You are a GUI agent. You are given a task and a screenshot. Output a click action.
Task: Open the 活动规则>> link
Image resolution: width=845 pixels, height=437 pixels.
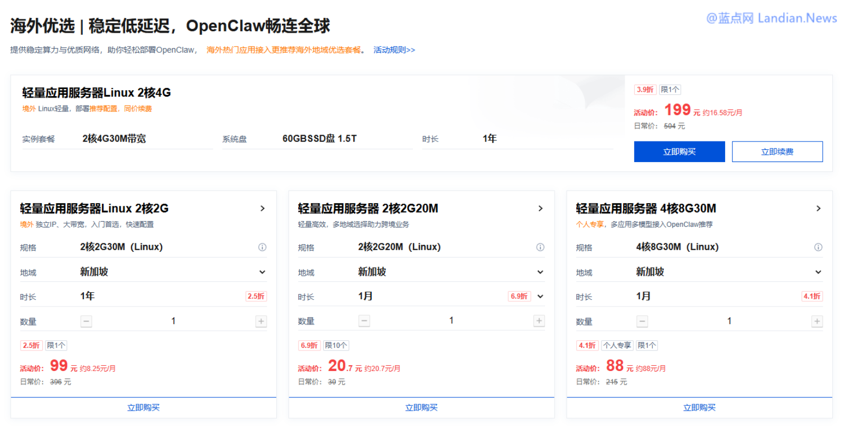point(394,50)
